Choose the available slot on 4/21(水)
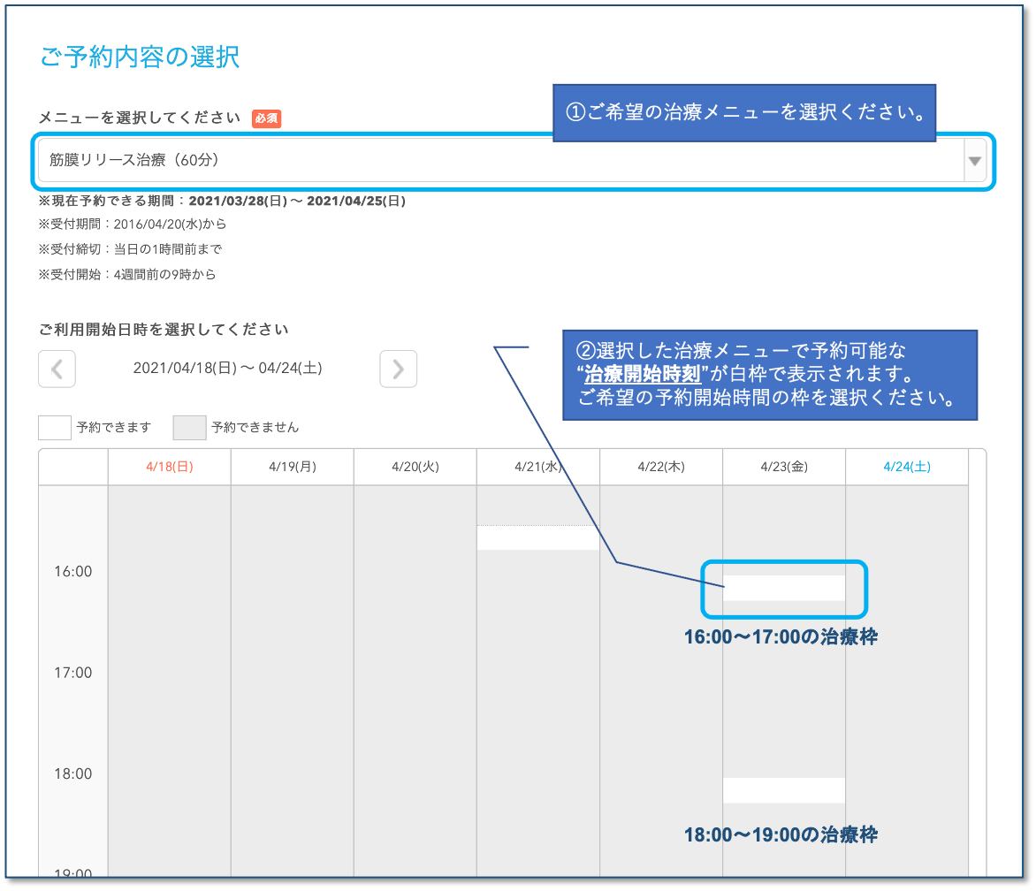The height and width of the screenshot is (891, 1036). [537, 537]
